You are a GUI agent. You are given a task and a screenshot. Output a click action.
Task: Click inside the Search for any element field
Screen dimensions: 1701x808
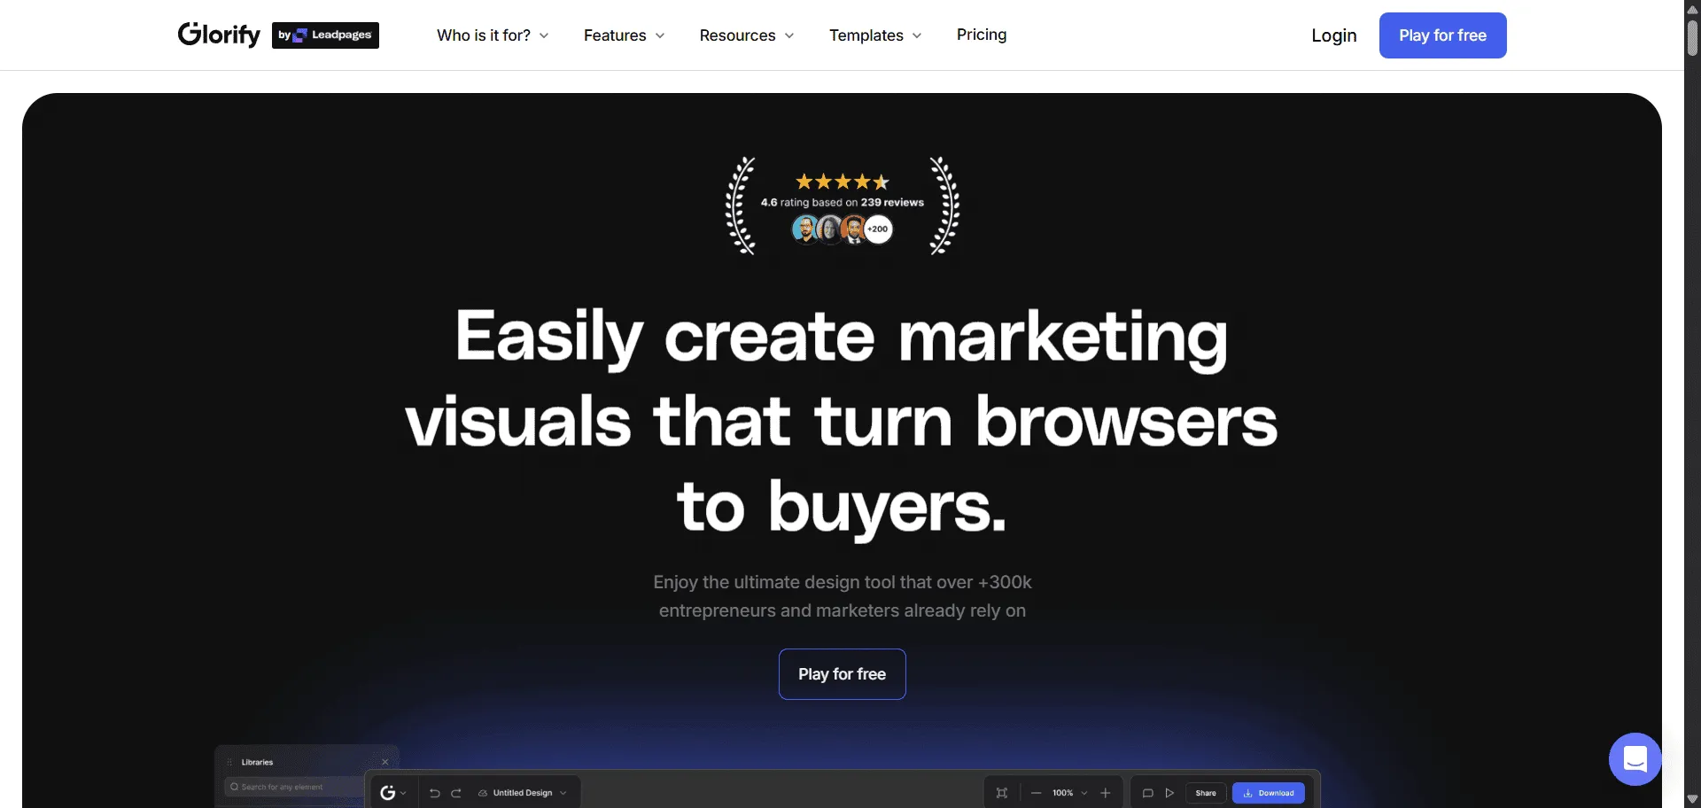pyautogui.click(x=292, y=787)
